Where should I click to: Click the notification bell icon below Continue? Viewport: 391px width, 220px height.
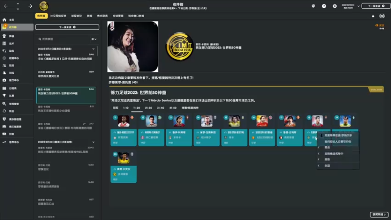tap(373, 16)
